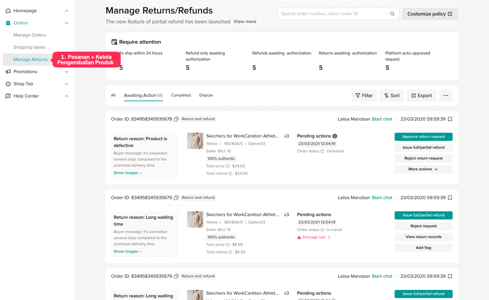Open the three-dots more options button

click(445, 96)
